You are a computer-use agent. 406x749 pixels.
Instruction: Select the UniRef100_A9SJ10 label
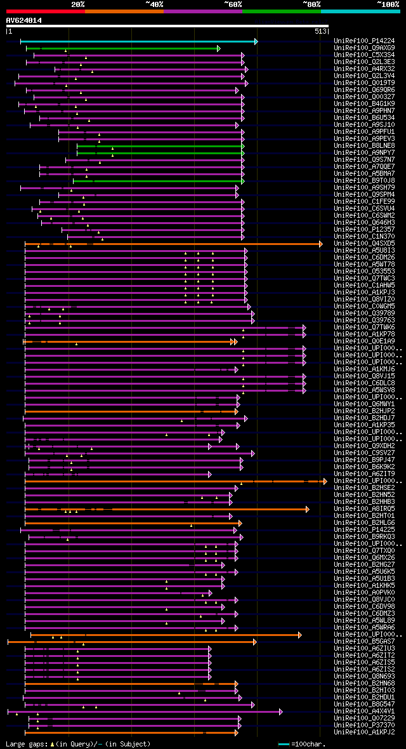[364, 125]
